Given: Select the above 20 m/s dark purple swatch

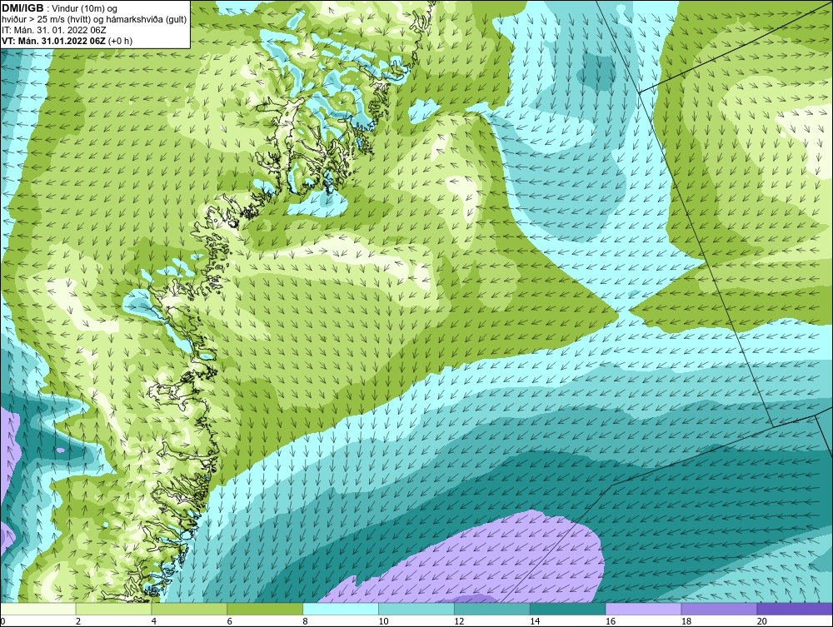Looking at the screenshot, I should (x=795, y=609).
